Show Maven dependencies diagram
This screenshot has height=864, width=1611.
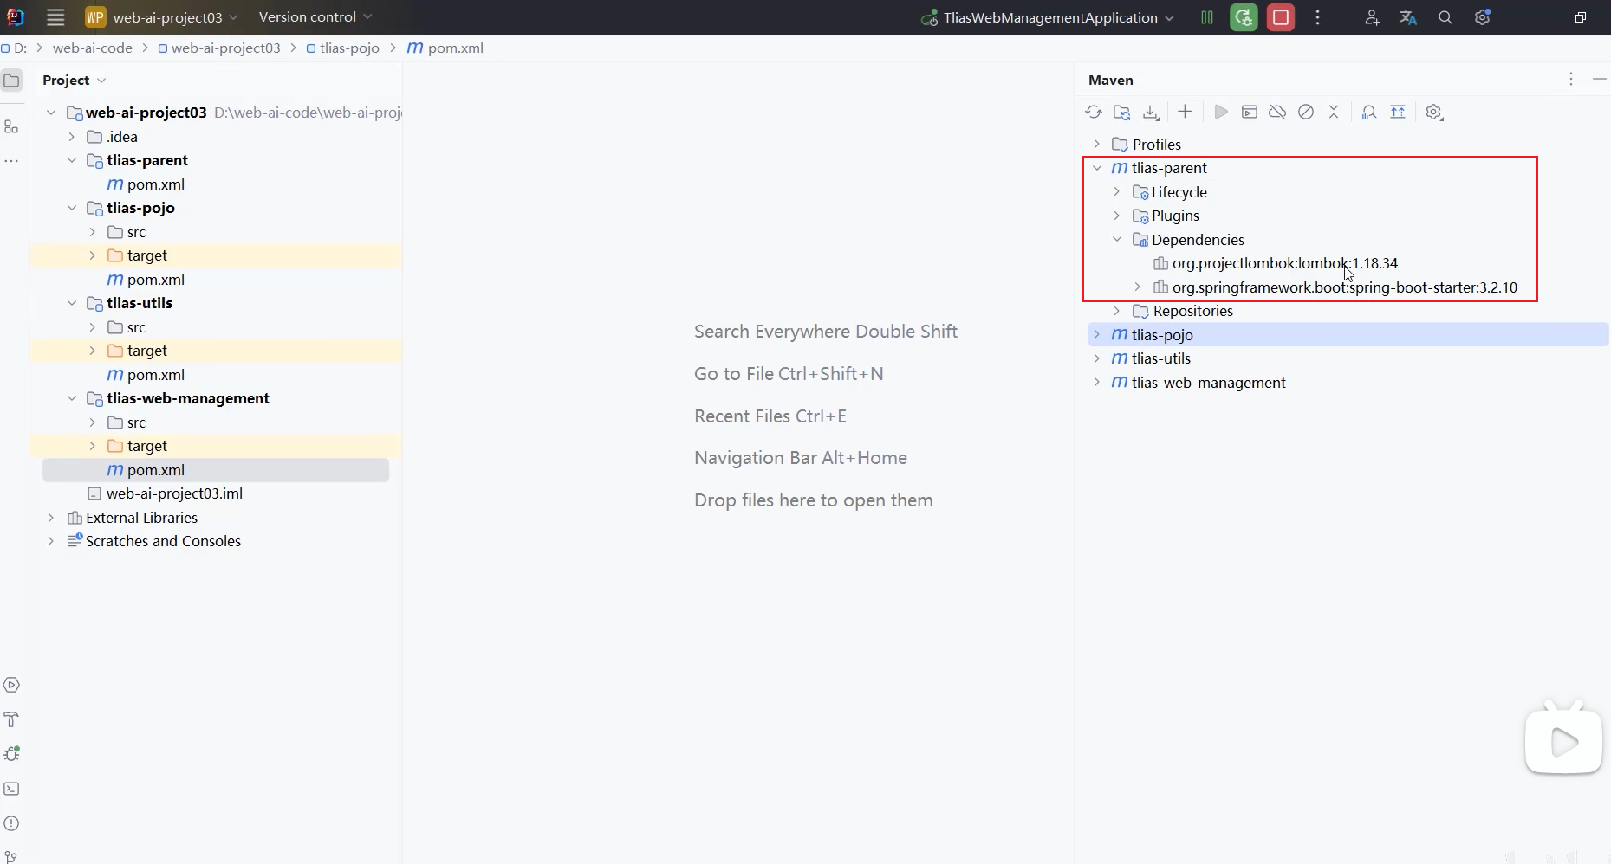[1369, 113]
